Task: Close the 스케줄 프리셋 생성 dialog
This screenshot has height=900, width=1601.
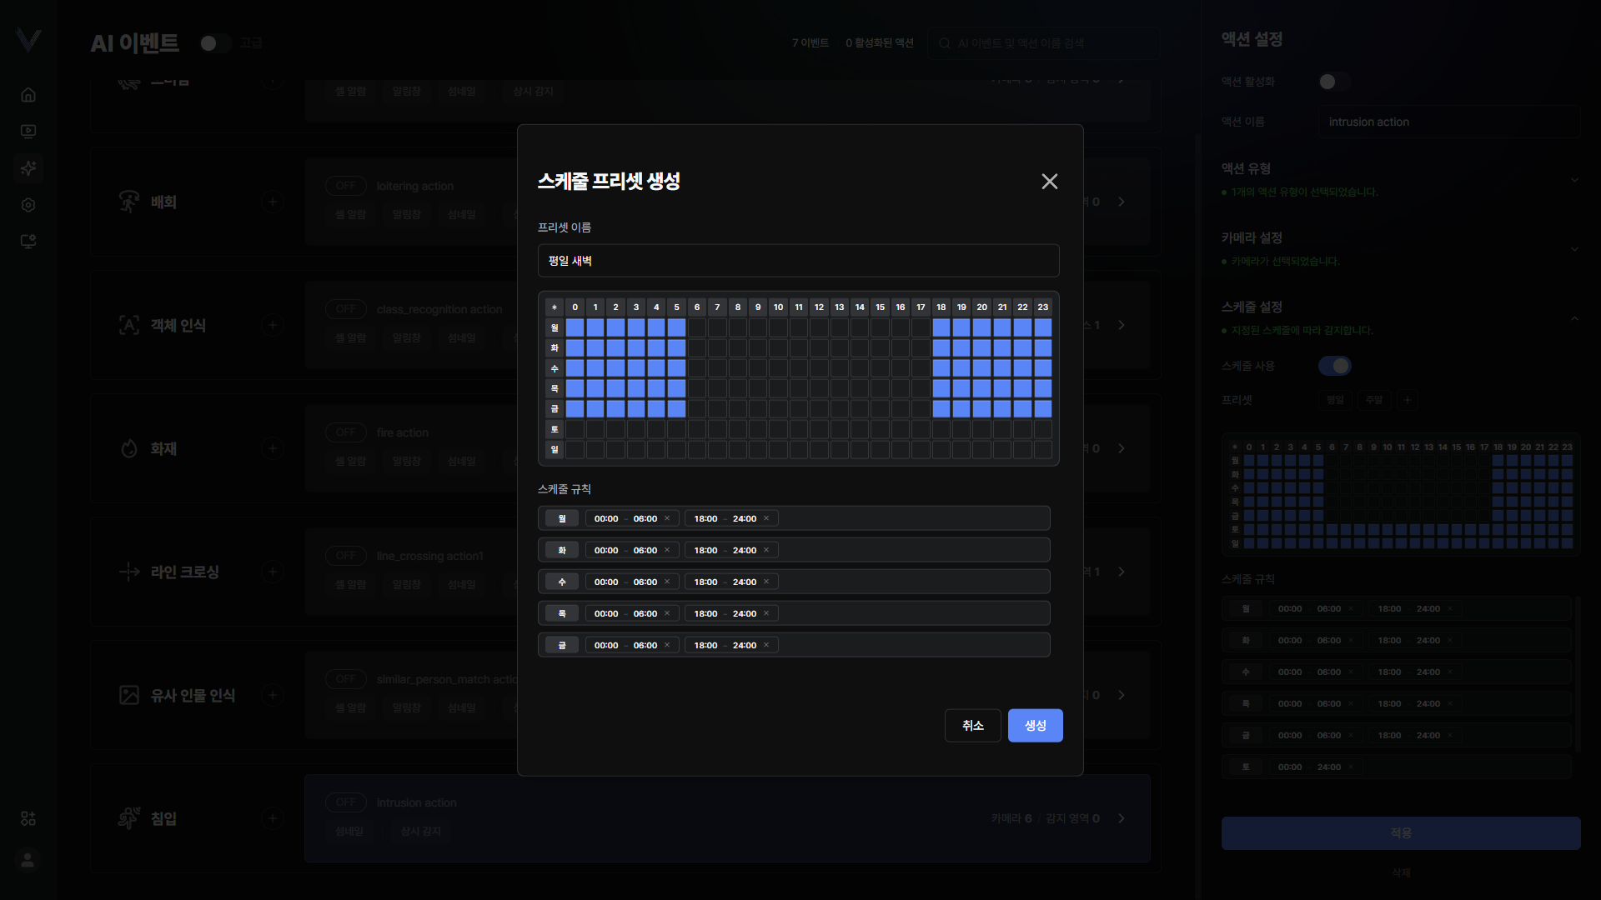Action: click(1049, 182)
